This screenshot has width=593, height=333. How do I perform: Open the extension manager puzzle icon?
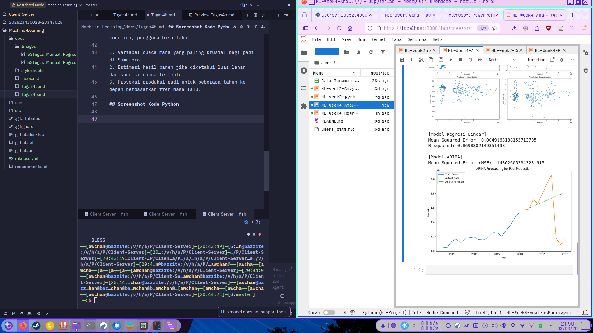(x=304, y=106)
